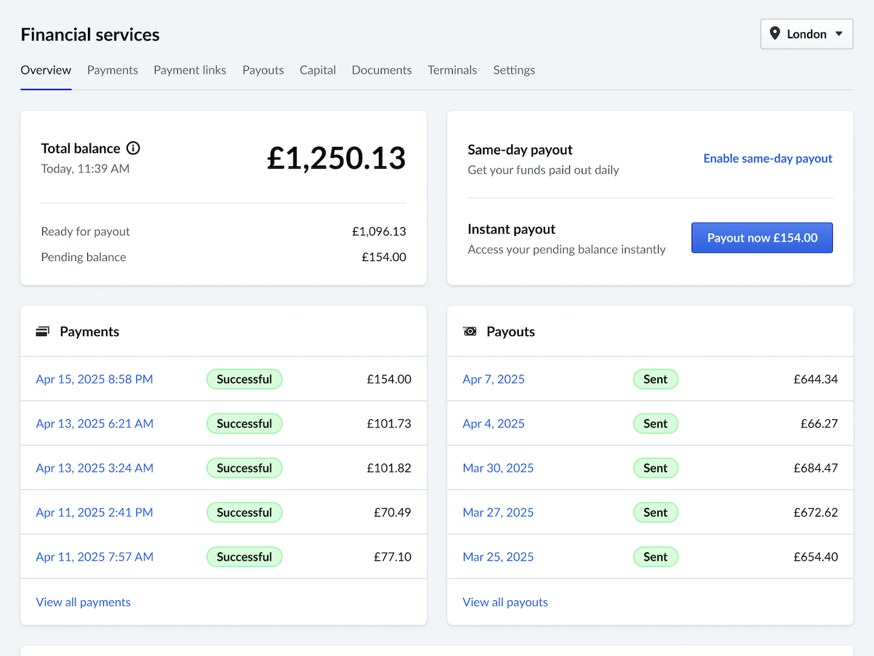Open the Apr 7, 2025 payout

tap(493, 379)
